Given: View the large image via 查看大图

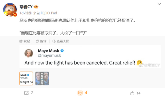Looking at the screenshot, I should 61,41.
